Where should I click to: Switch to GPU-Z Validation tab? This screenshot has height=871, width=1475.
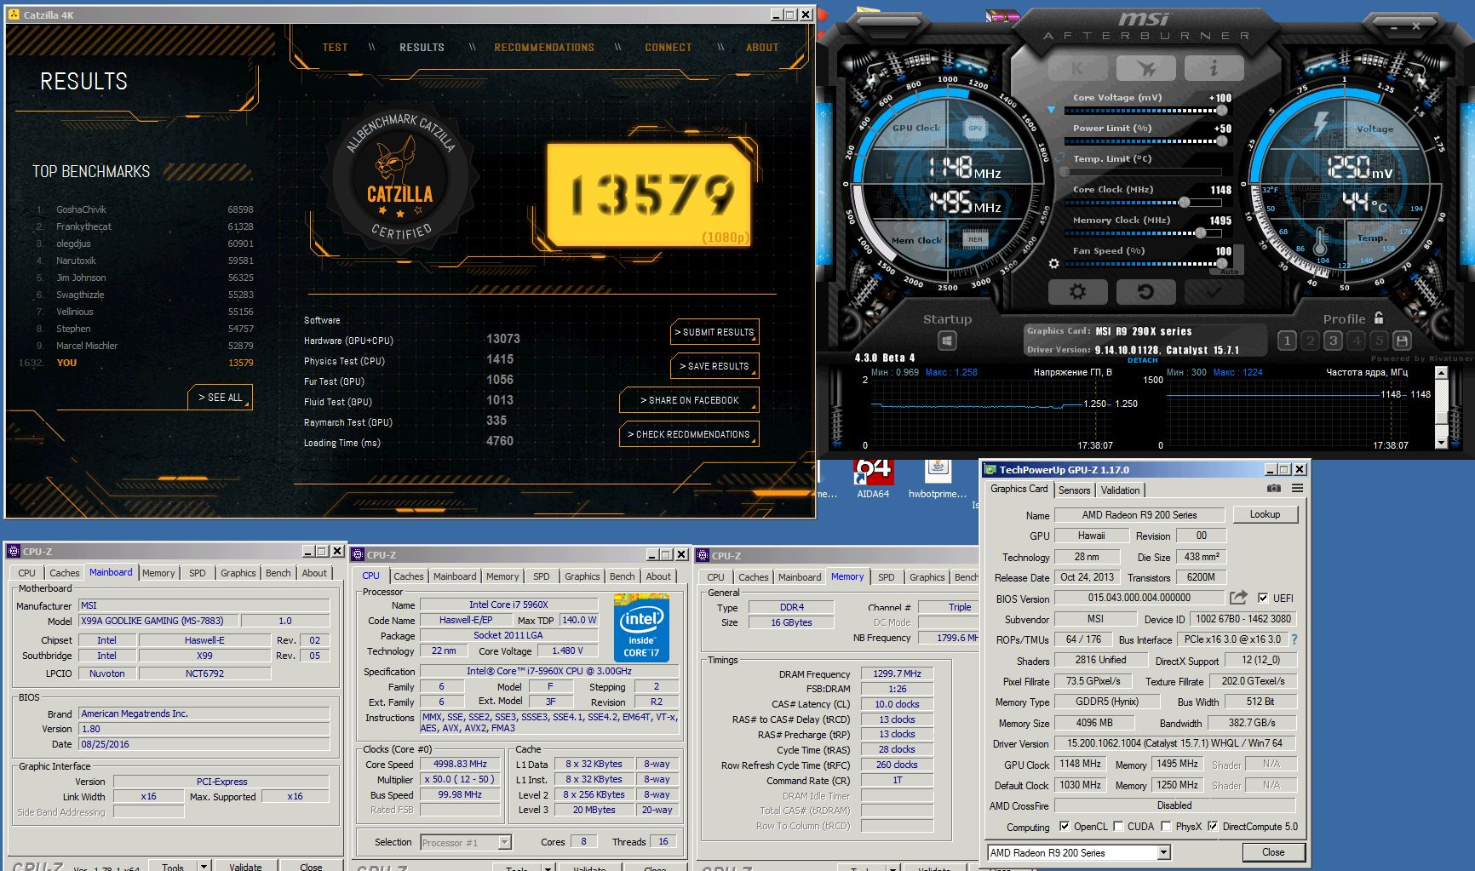[x=1120, y=490]
